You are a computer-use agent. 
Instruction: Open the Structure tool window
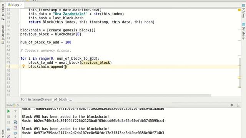pyautogui.click(x=3, y=34)
